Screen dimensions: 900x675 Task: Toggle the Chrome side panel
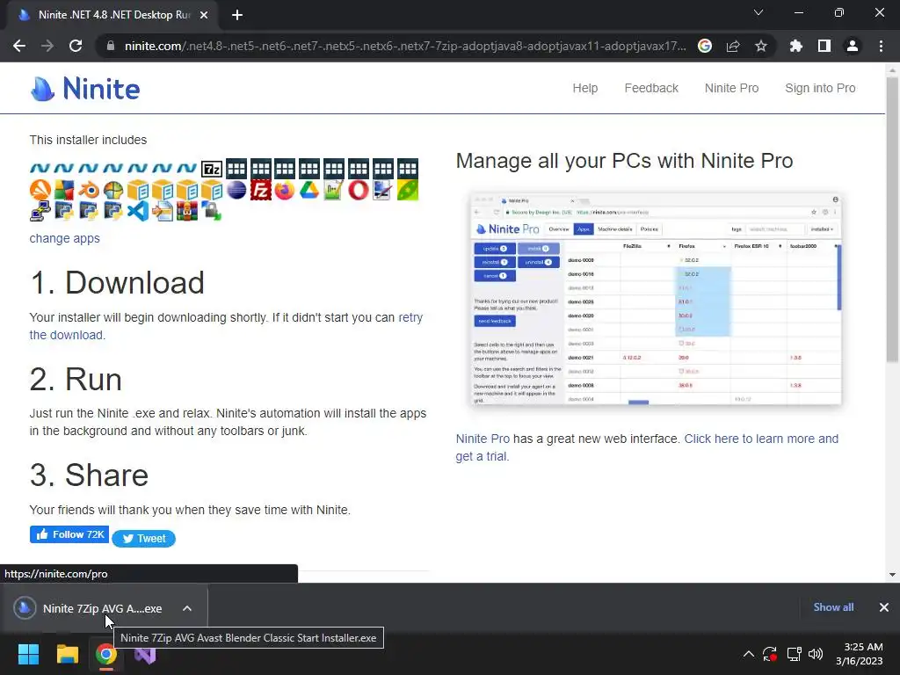coord(824,46)
